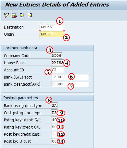This screenshot has height=148, width=127.
Task: Focus the Destination field LBDEST
Action: (x=52, y=27)
